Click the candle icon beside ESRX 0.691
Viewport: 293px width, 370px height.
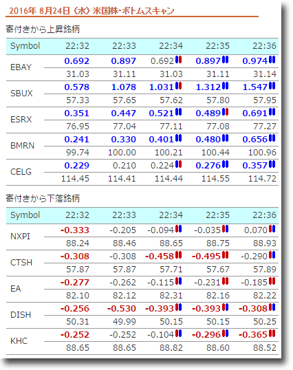(272, 112)
